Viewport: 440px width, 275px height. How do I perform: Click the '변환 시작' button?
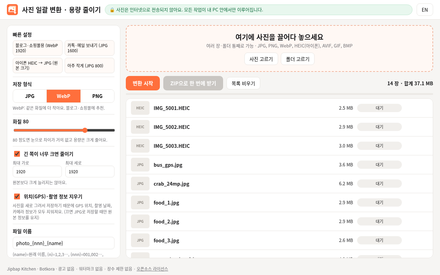tap(143, 83)
